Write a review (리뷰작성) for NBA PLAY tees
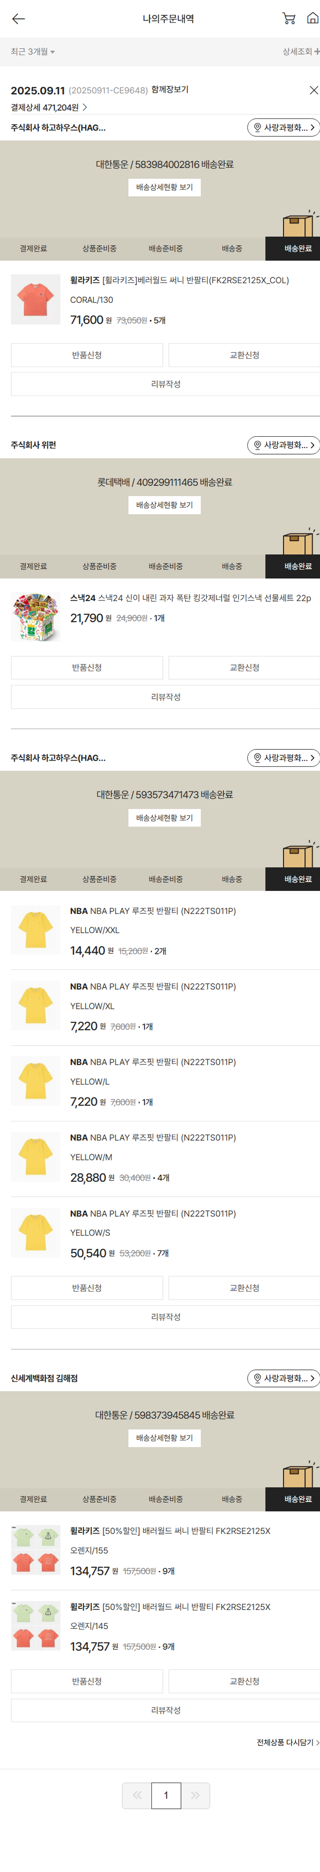Screen dimensions: 320x1872 [166, 1317]
